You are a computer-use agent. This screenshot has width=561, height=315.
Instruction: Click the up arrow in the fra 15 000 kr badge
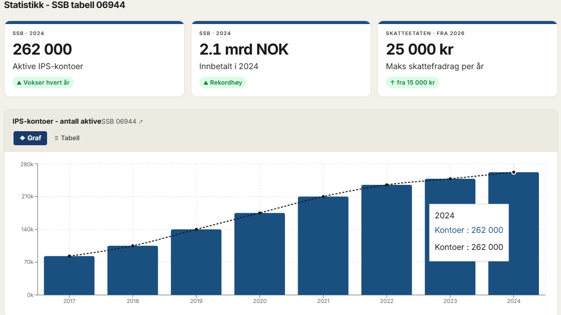pyautogui.click(x=392, y=83)
